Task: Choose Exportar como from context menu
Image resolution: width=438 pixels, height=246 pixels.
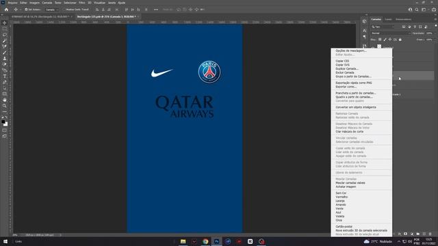Action: 346,87
